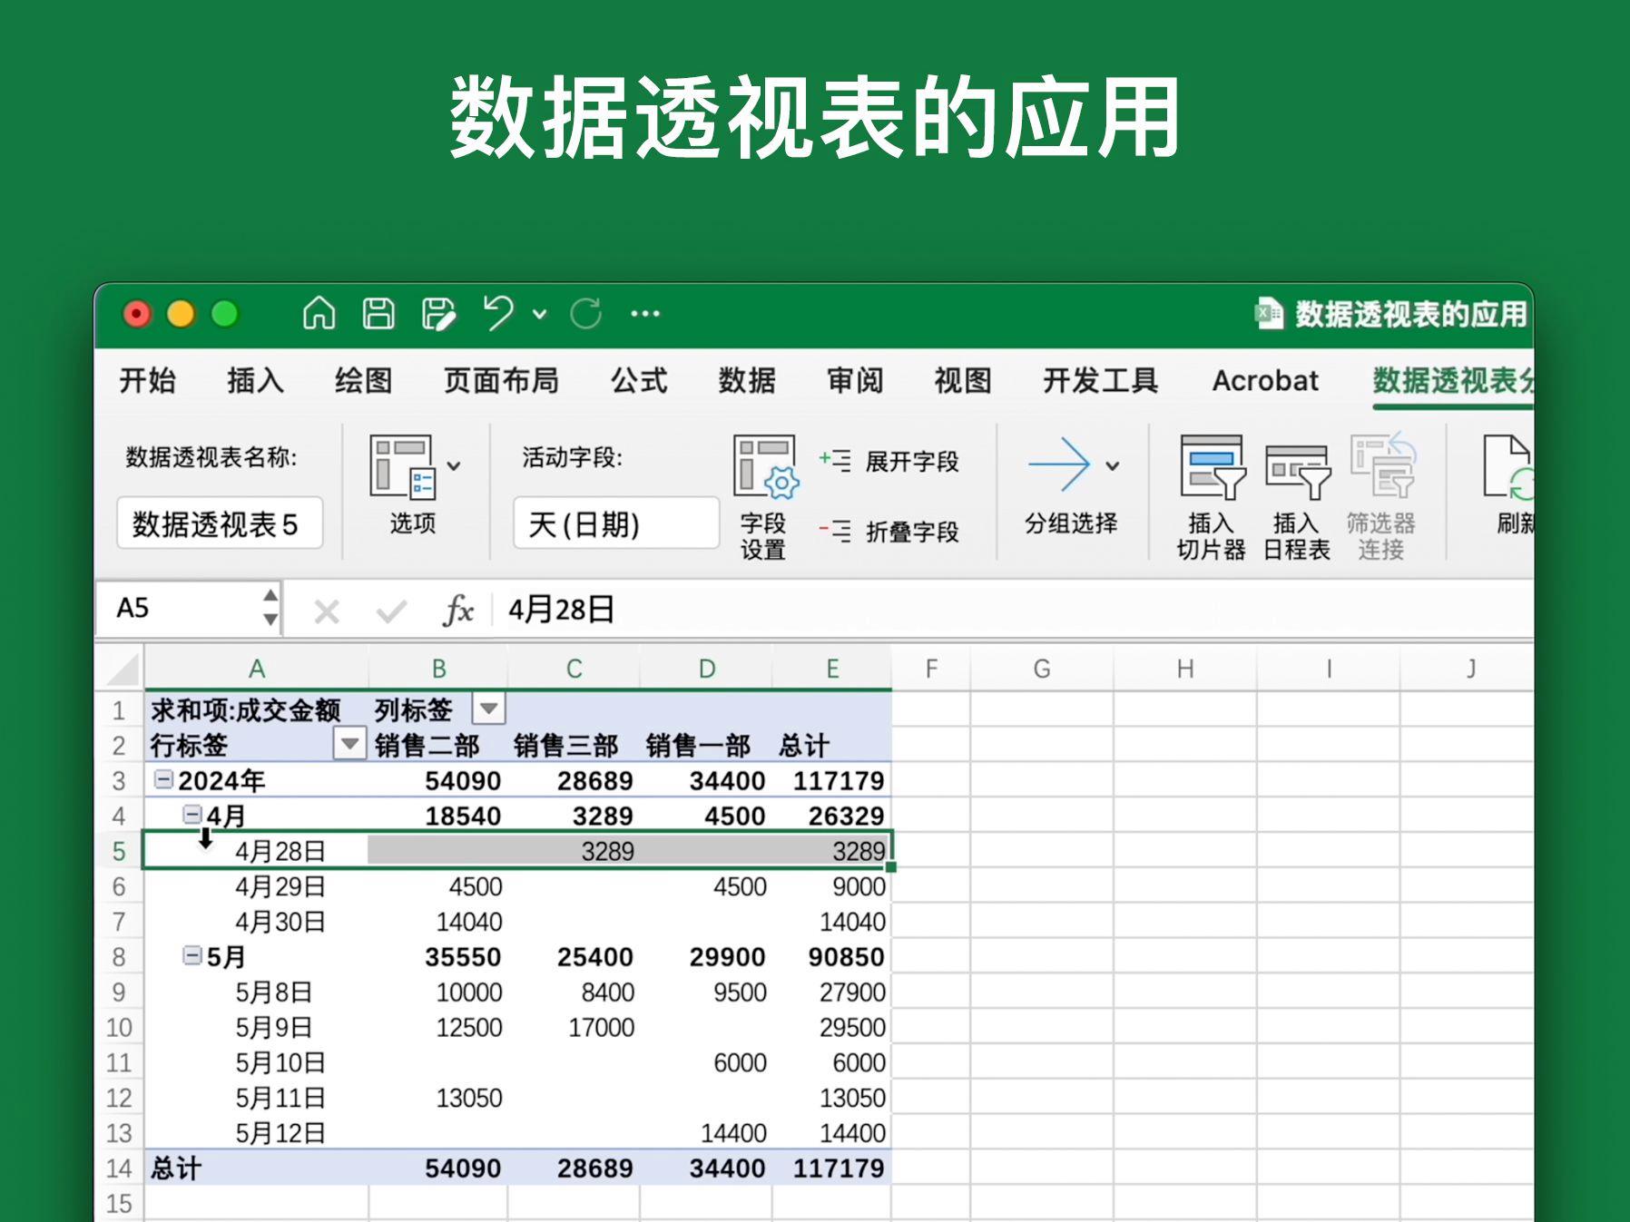Click the green zoom window button
1630x1222 pixels.
(x=224, y=314)
